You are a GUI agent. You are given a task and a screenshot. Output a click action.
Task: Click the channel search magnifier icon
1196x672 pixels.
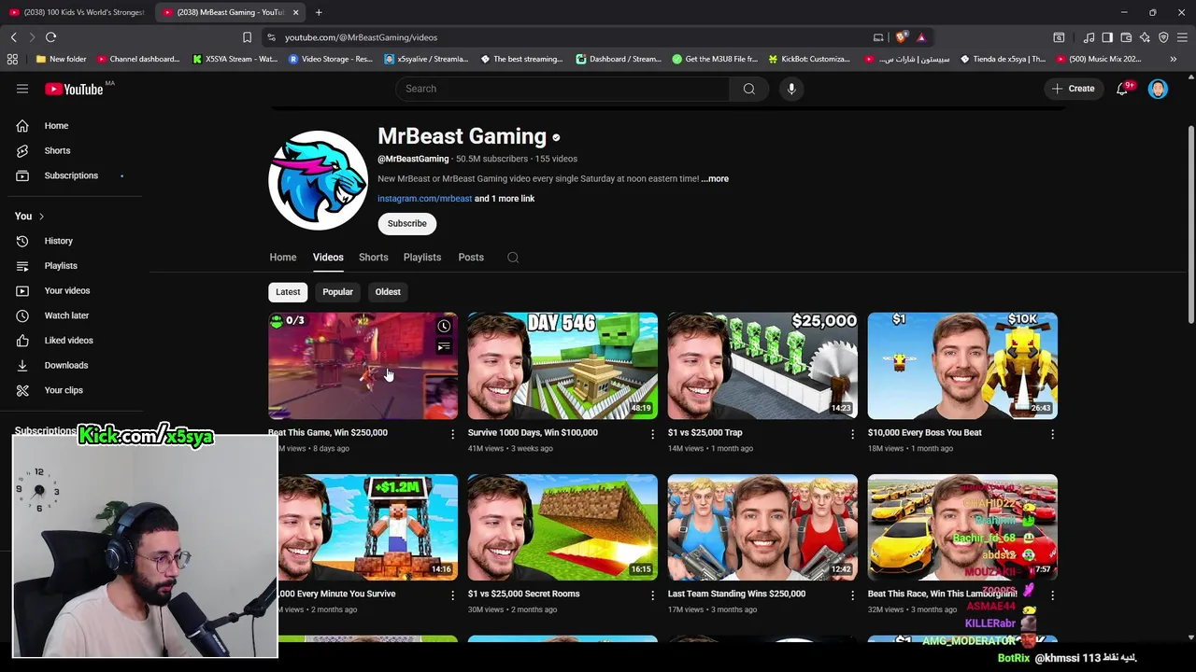513,258
